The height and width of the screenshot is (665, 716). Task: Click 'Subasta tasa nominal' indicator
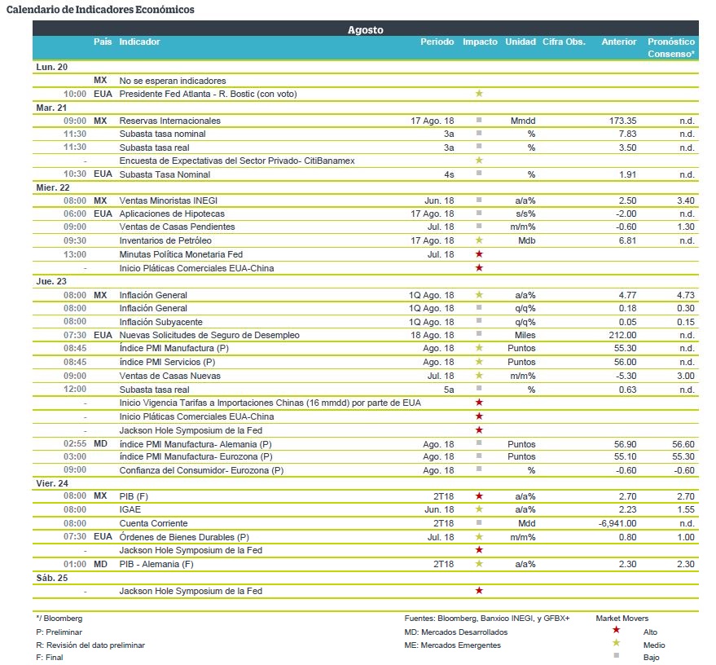coord(163,134)
